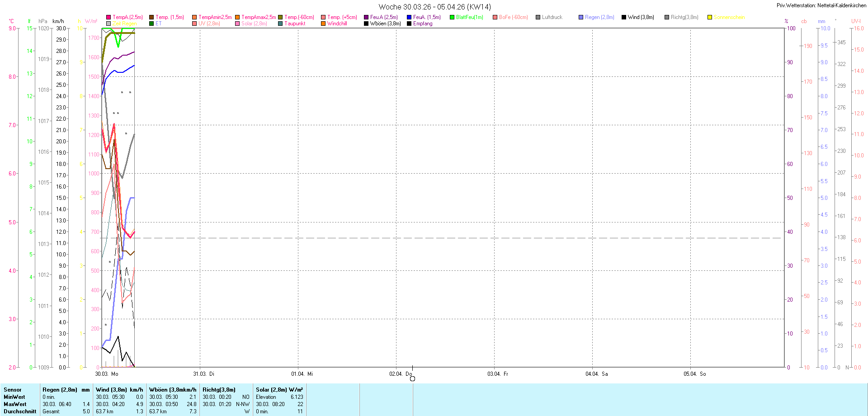Select the Solar (2,8m) legend label
The image size is (868, 416).
click(254, 24)
